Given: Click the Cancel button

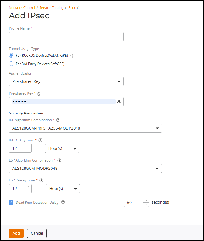Looking at the screenshot, I should [x=37, y=233].
